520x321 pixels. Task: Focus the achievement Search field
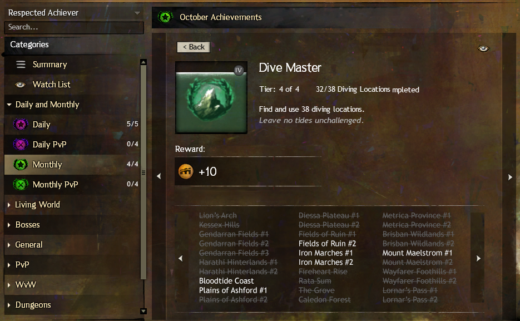click(74, 27)
